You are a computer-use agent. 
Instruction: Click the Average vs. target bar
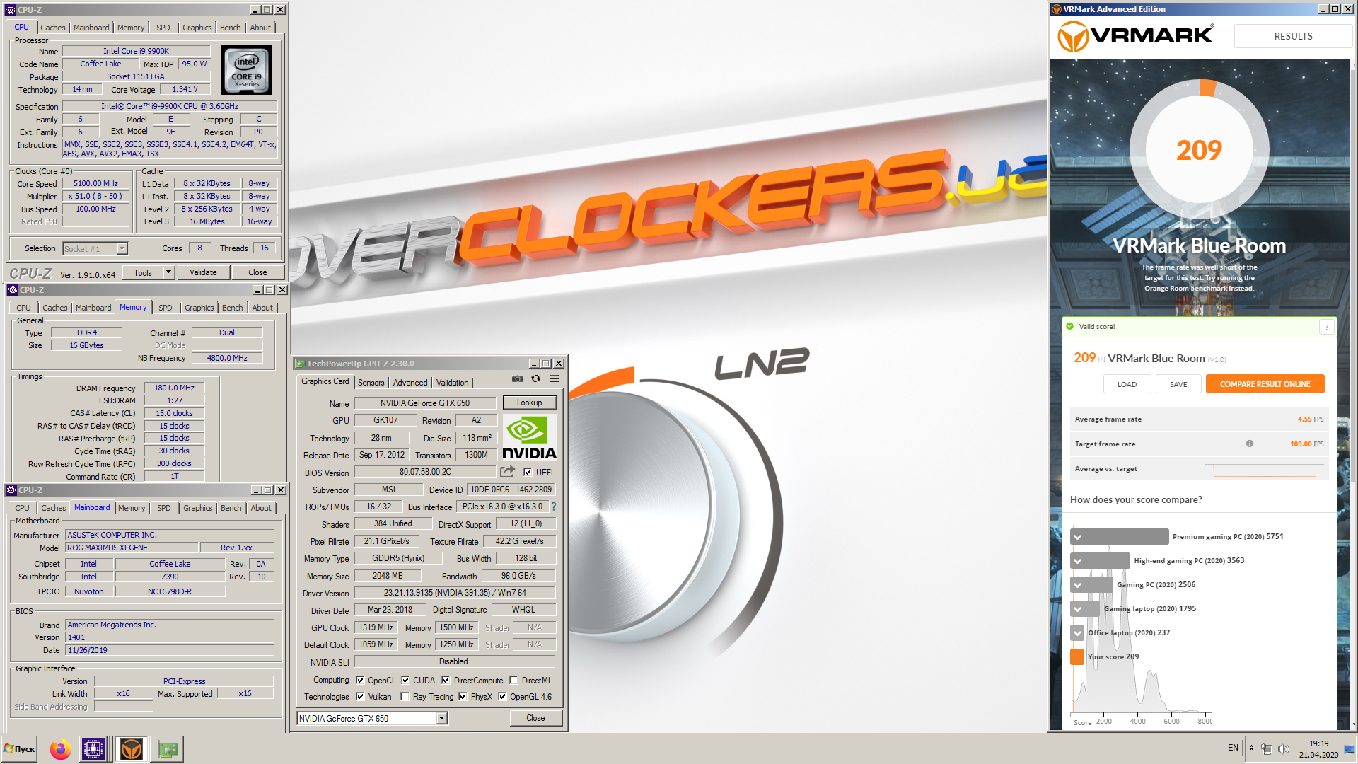[1264, 470]
